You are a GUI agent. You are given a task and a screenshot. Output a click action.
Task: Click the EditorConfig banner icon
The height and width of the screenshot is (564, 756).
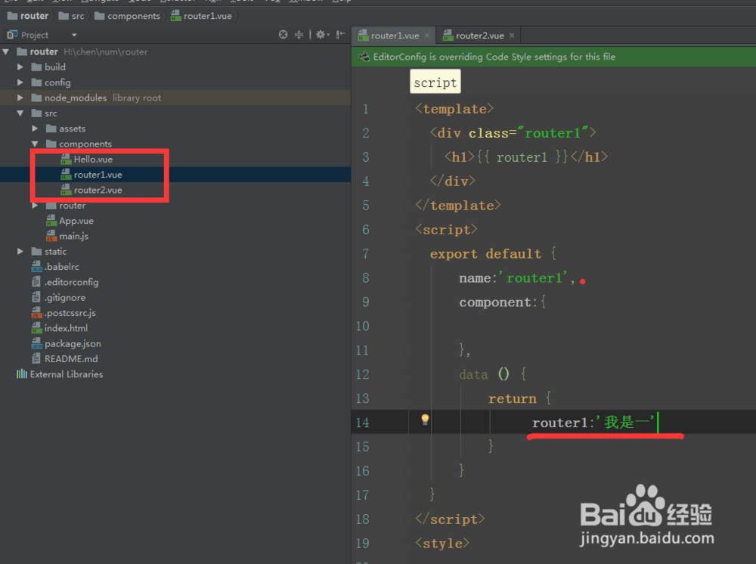(364, 57)
